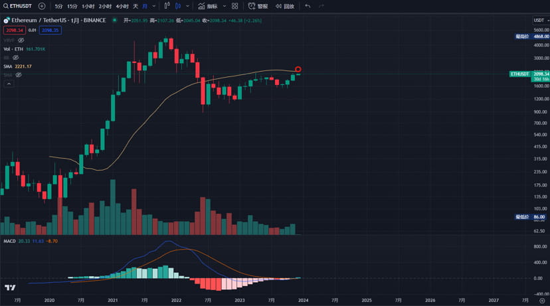The height and width of the screenshot is (306, 550).
Task: Switch to the 15分 timeframe
Action: pos(72,7)
